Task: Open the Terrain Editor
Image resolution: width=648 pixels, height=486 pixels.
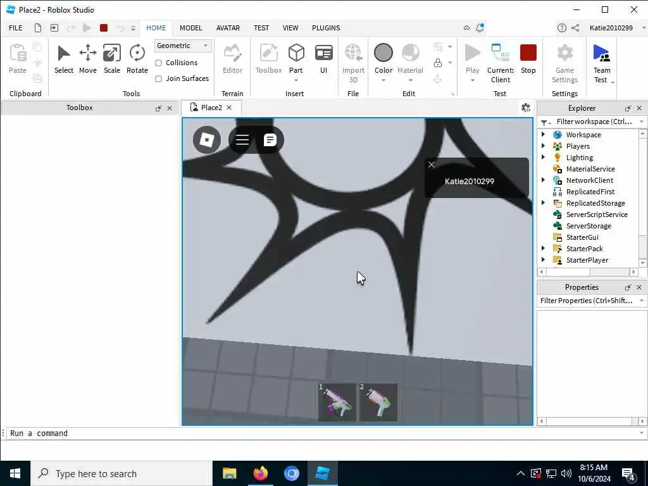Action: pyautogui.click(x=232, y=59)
